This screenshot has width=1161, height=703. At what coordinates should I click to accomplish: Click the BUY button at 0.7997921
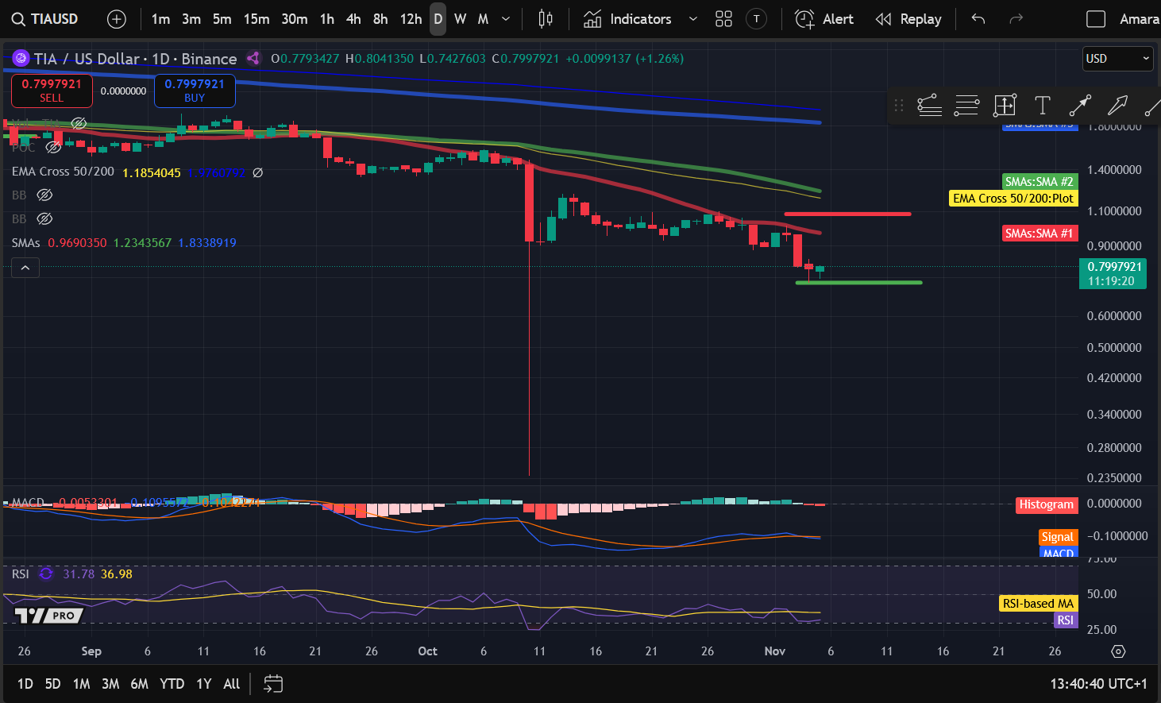pyautogui.click(x=194, y=91)
